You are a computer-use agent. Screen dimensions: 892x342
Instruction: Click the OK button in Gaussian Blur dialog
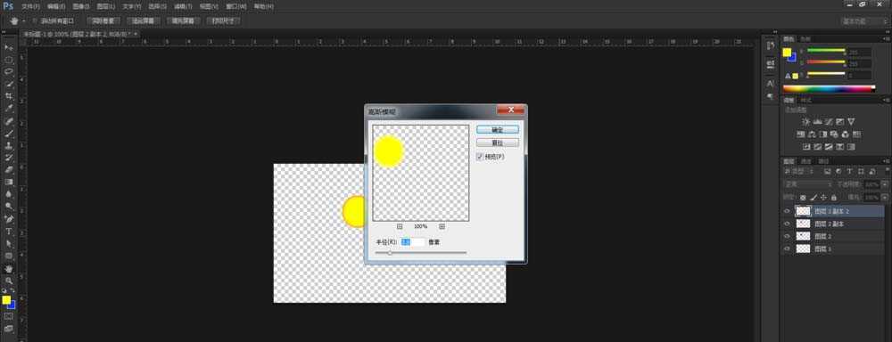point(498,130)
